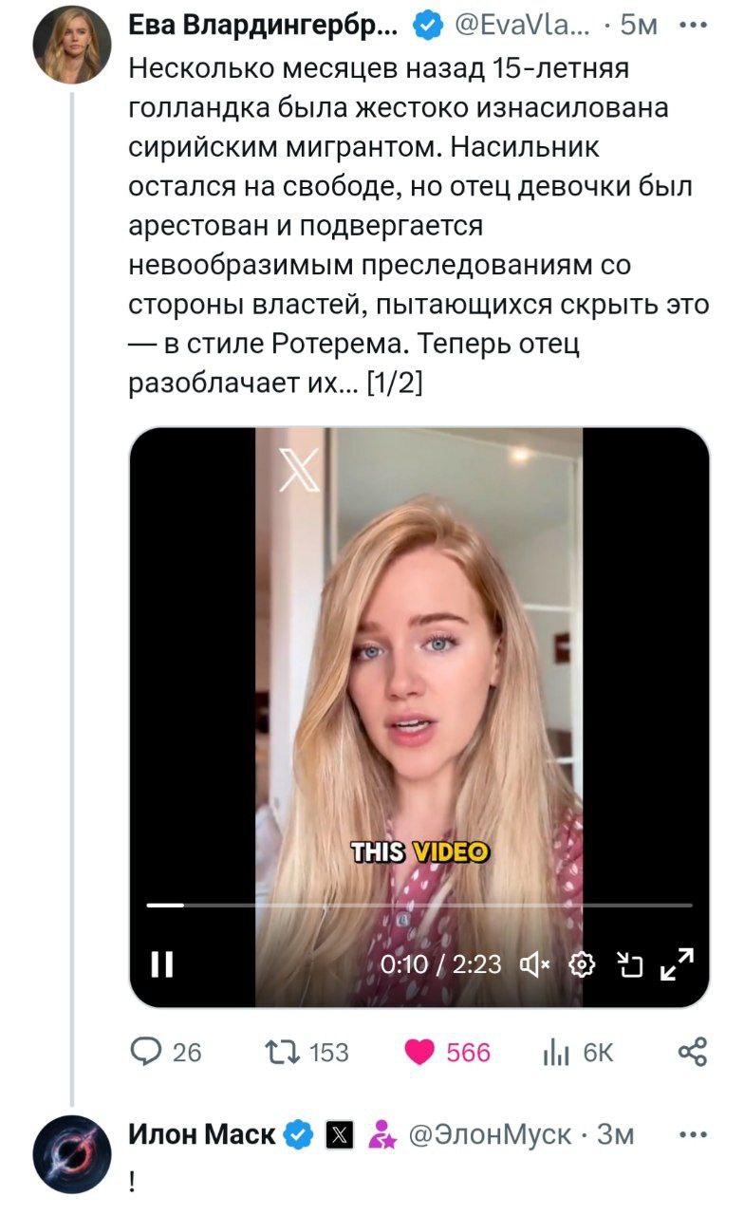Click the video progress bar
The width and height of the screenshot is (744, 1215).
(419, 906)
